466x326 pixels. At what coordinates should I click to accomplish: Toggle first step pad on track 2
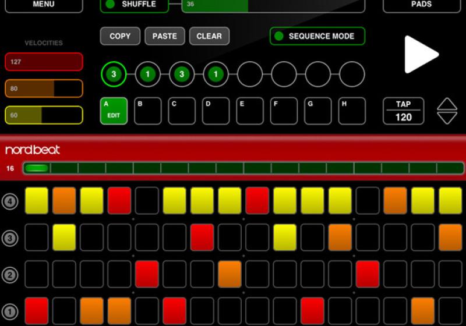pyautogui.click(x=37, y=274)
